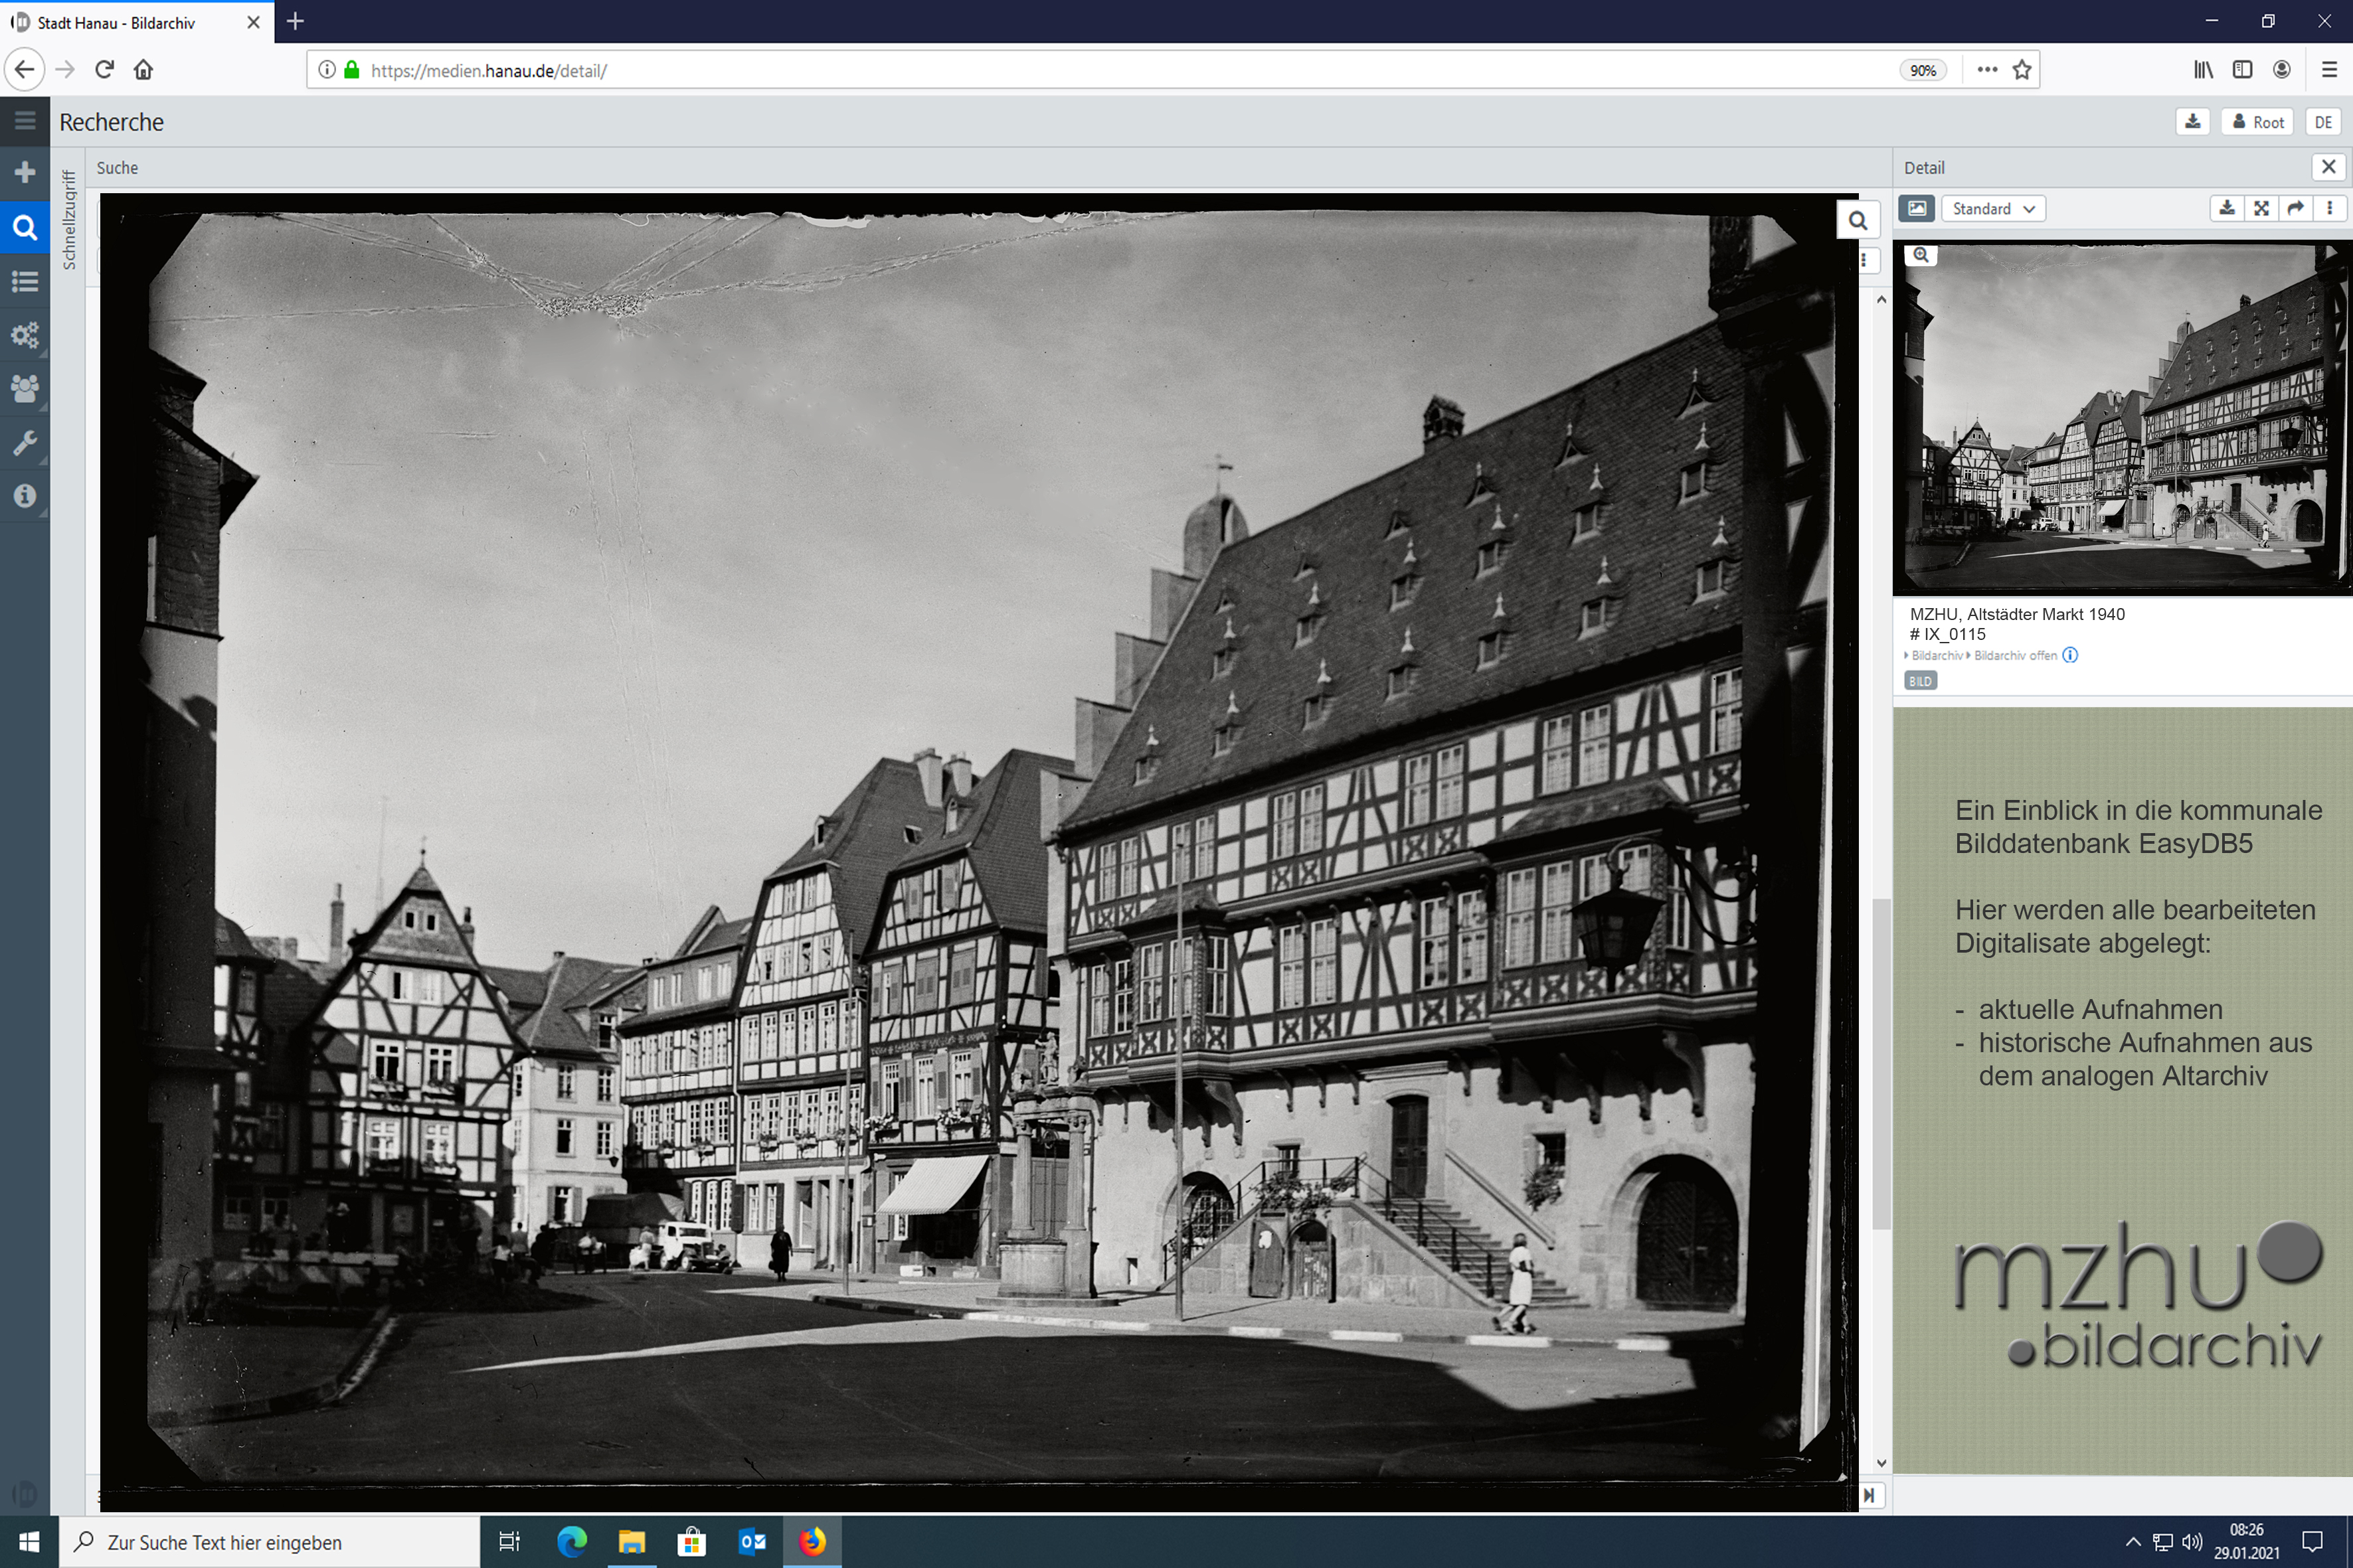Click the share arrow in Detail toolbar

2295,208
